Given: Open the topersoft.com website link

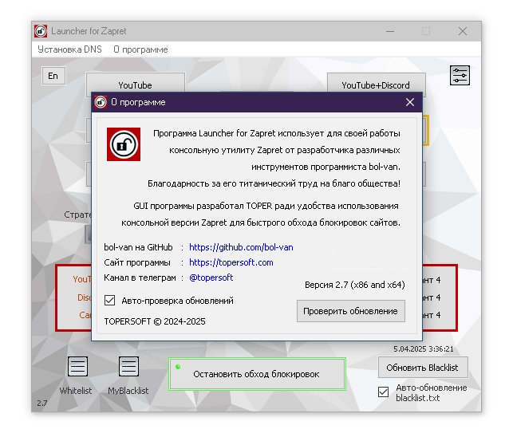Looking at the screenshot, I should coord(231,262).
